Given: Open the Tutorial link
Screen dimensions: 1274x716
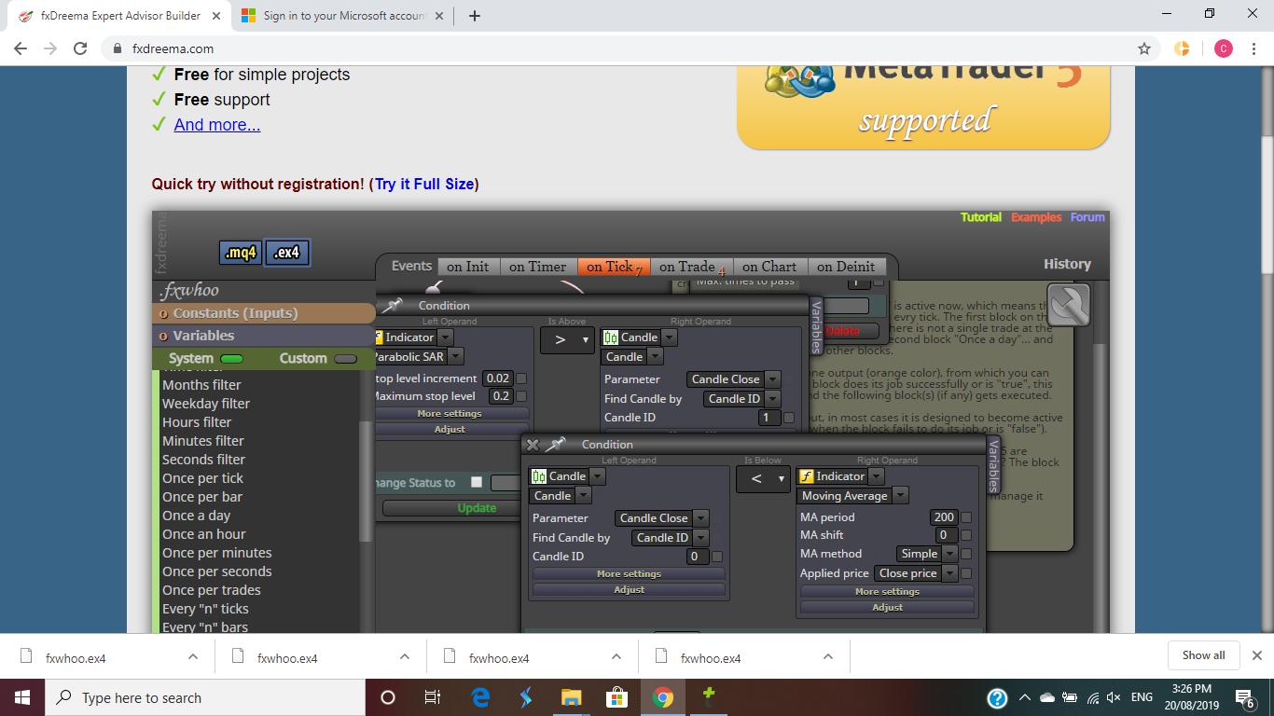Looking at the screenshot, I should click(x=981, y=217).
